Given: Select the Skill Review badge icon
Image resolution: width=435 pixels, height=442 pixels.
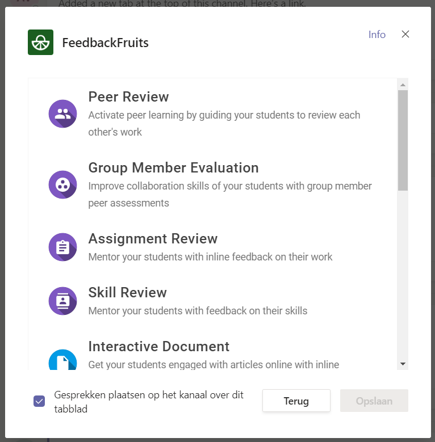Looking at the screenshot, I should (x=62, y=301).
